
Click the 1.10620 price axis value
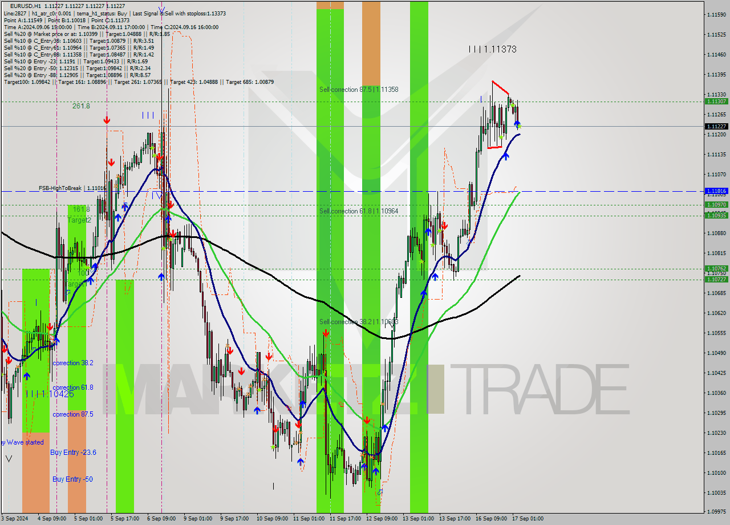coord(717,313)
